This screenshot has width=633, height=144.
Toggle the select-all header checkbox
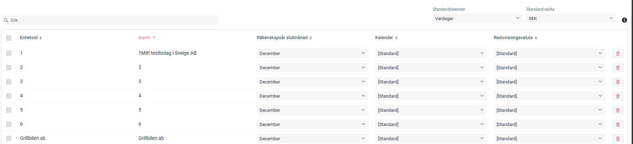click(x=9, y=38)
